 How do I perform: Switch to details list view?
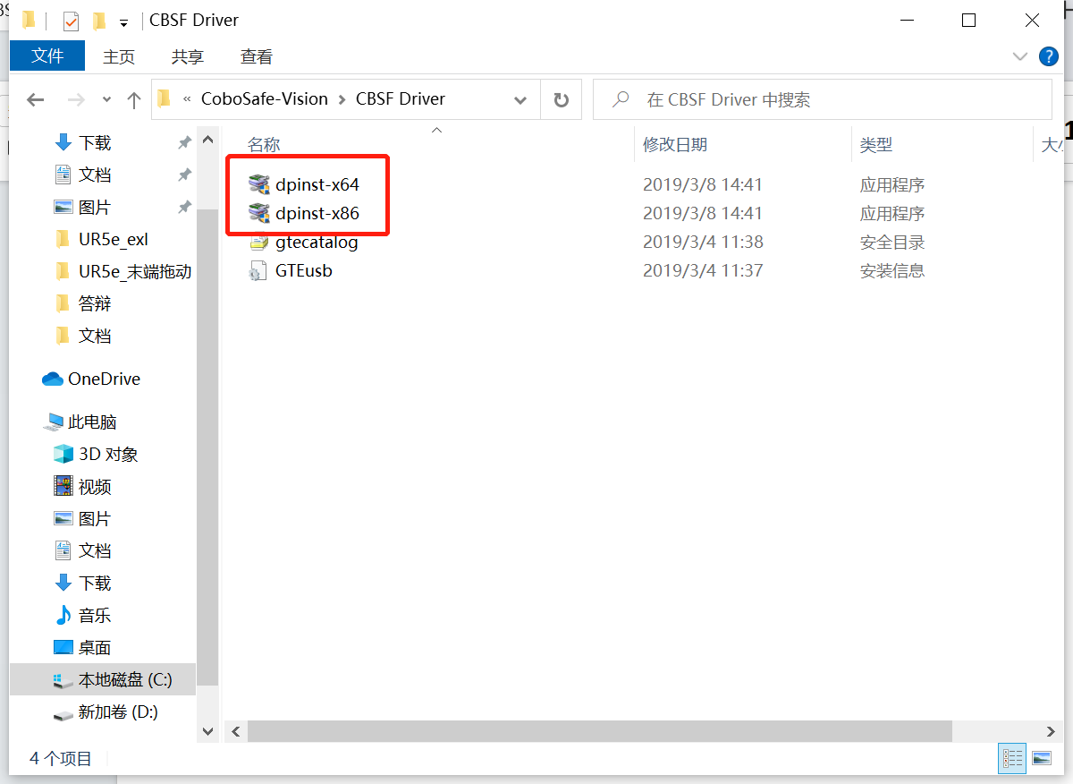[x=1012, y=758]
